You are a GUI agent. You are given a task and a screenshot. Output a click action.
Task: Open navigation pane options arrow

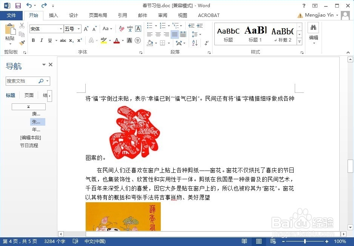click(44, 65)
